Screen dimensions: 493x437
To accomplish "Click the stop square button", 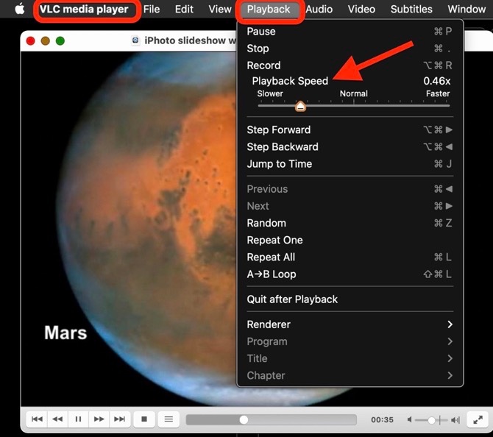I will coord(144,419).
